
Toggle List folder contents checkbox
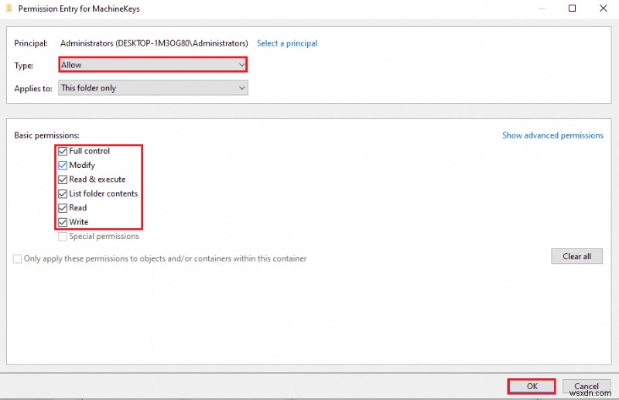coord(63,194)
